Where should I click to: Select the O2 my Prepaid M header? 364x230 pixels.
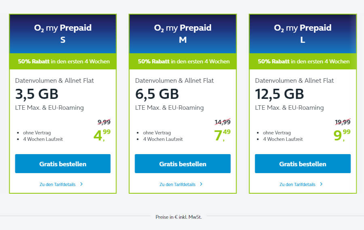tap(182, 33)
